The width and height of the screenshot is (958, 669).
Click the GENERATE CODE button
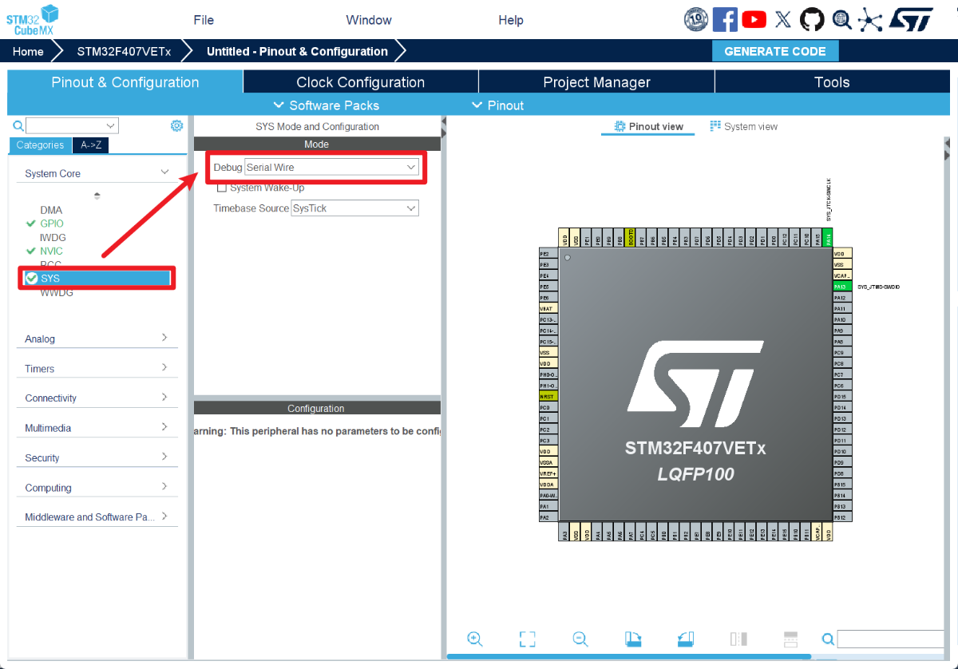coord(775,50)
